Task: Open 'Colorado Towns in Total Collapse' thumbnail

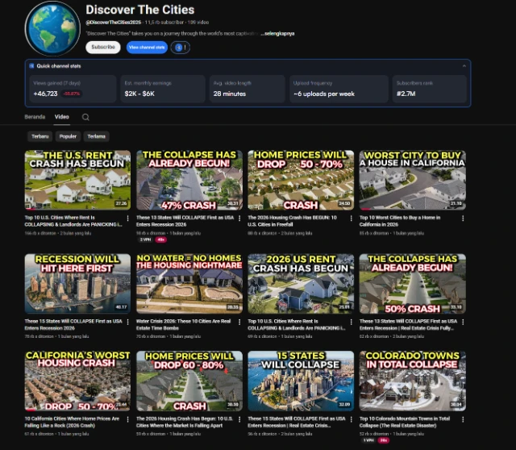Action: click(x=411, y=381)
